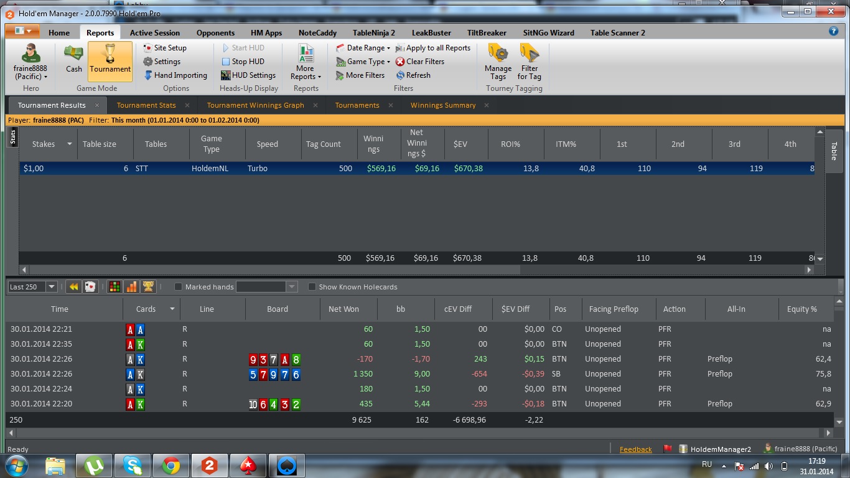Click the yellow replay arrows icon
The width and height of the screenshot is (850, 478).
click(73, 287)
